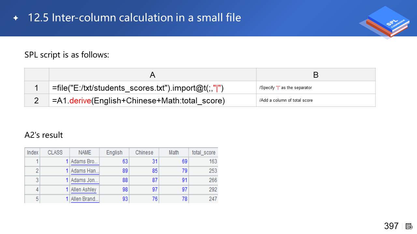Viewport: 417px width, 234px height.
Task: Click script cell A1 with the file import formula
Action: [152, 88]
